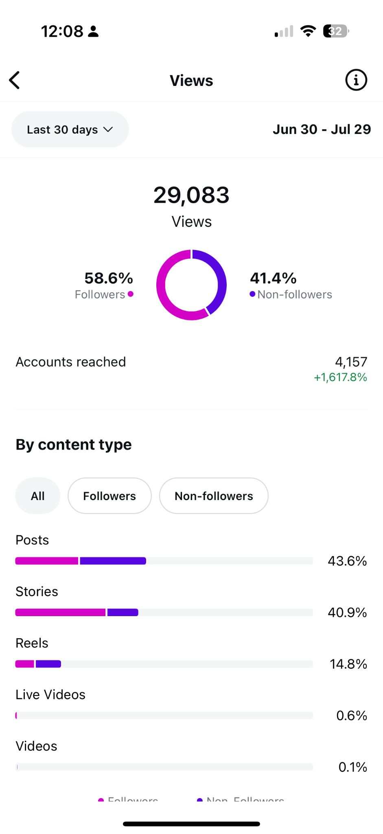Switch to the Non-followers filter tab
The image size is (383, 834).
pyautogui.click(x=214, y=496)
